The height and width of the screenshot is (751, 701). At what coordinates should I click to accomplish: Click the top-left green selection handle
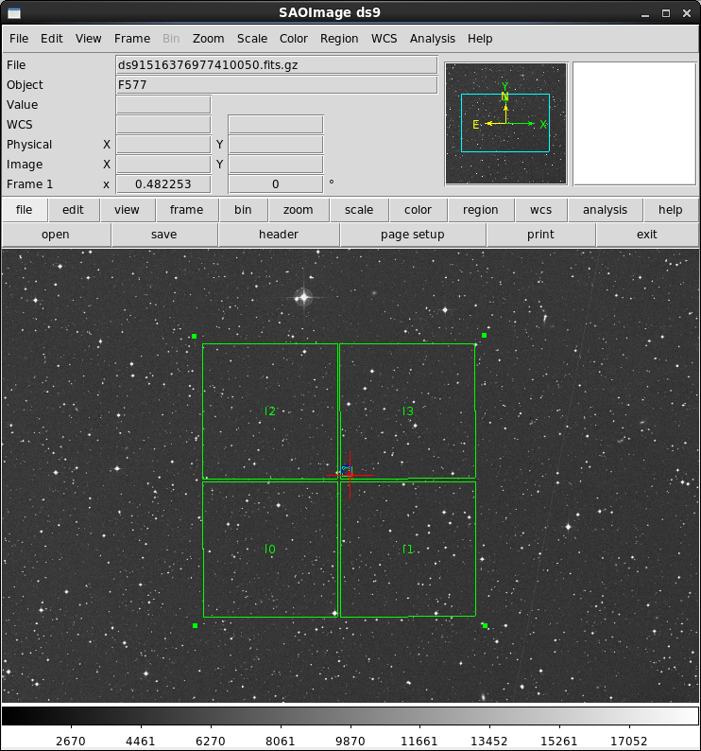click(194, 336)
